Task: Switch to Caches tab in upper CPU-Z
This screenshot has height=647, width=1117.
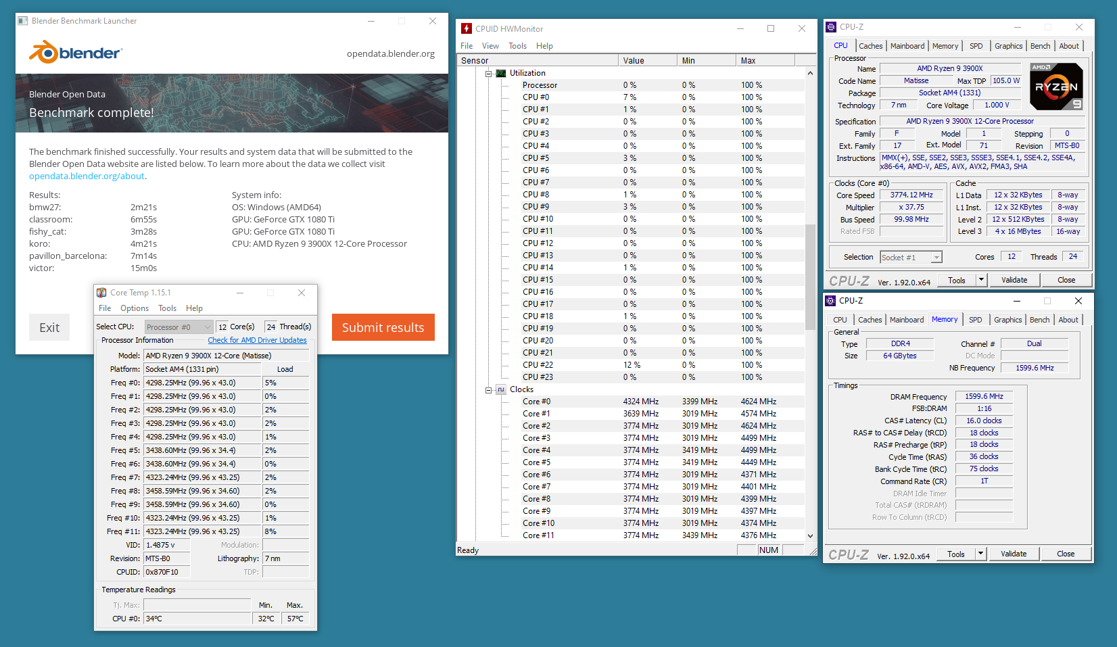Action: click(x=870, y=46)
